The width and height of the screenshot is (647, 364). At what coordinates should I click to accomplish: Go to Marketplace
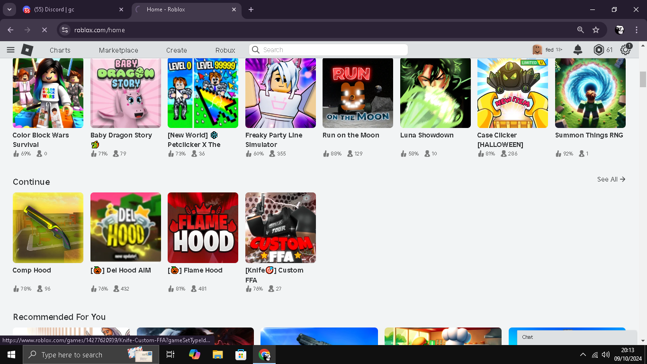pyautogui.click(x=118, y=50)
